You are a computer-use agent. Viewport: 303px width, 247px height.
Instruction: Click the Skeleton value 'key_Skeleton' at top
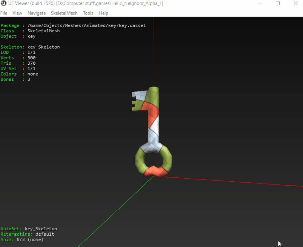tap(44, 47)
